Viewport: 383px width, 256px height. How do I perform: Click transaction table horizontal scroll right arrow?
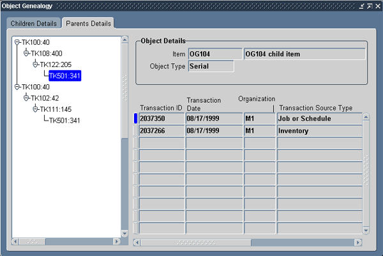(358, 243)
